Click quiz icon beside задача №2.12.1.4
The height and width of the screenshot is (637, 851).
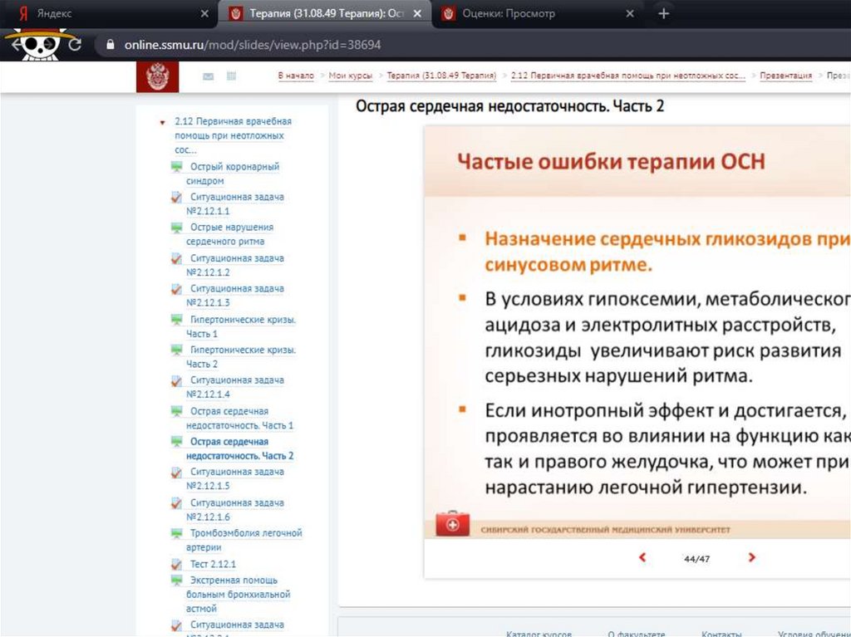click(x=177, y=381)
